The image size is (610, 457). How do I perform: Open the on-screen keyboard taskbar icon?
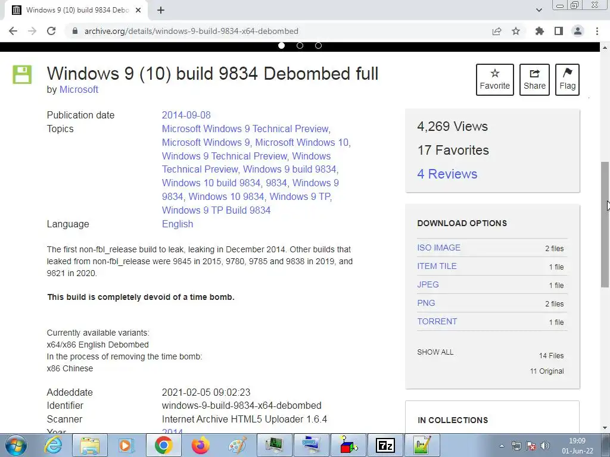pos(311,445)
